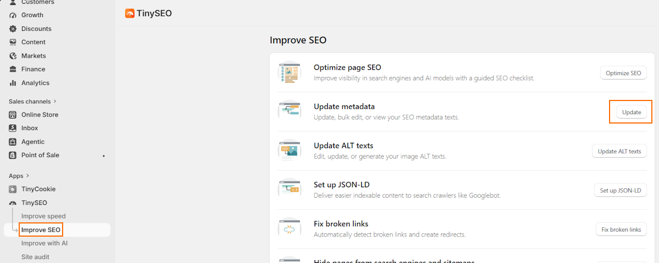
Task: Expand the Sales channels section chevron
Action: (54, 102)
